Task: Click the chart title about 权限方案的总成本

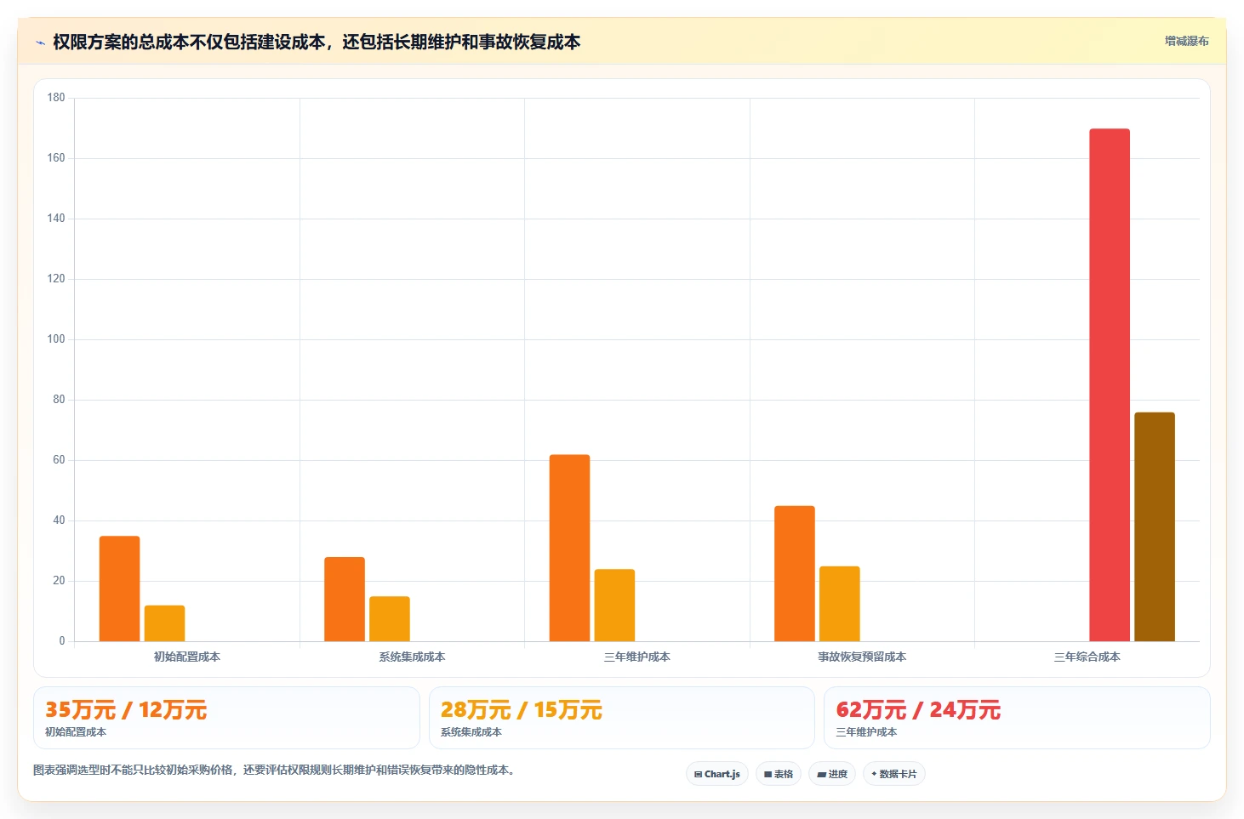Action: (317, 42)
